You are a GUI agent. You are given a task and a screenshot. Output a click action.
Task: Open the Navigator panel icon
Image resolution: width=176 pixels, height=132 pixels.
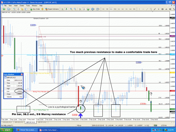22,9
